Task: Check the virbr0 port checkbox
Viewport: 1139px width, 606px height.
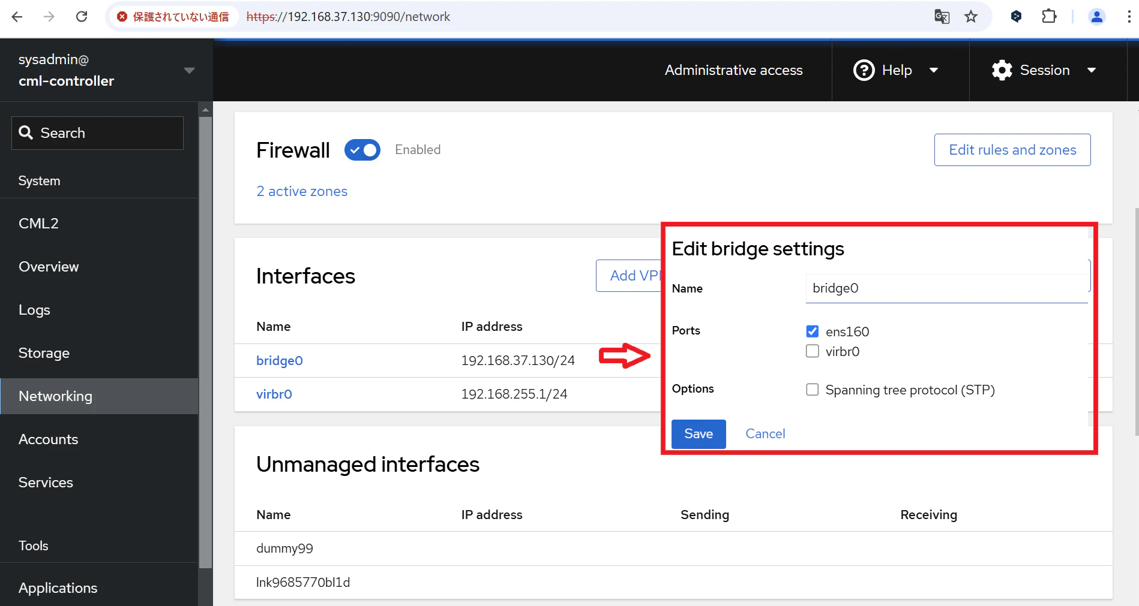Action: pos(812,351)
